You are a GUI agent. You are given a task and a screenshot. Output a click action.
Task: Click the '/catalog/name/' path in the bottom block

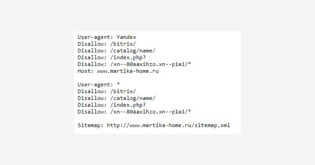(x=133, y=98)
